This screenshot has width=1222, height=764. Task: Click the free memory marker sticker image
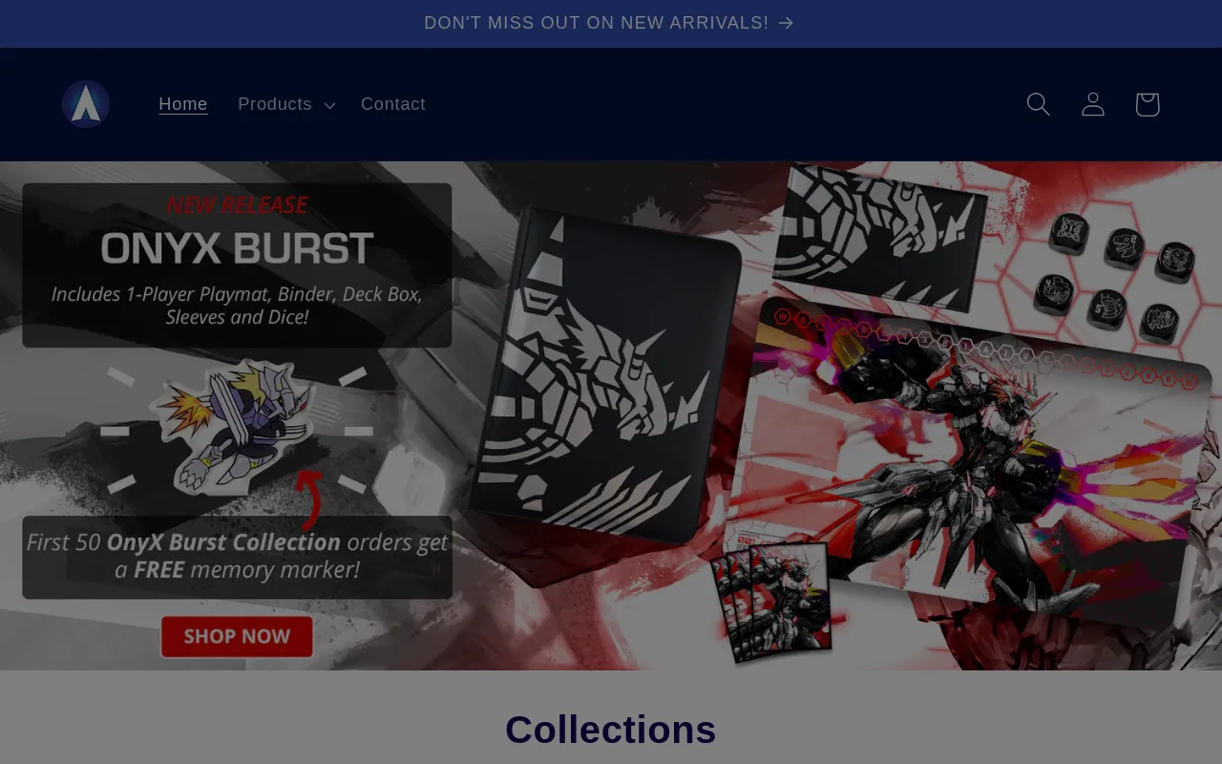tap(236, 427)
